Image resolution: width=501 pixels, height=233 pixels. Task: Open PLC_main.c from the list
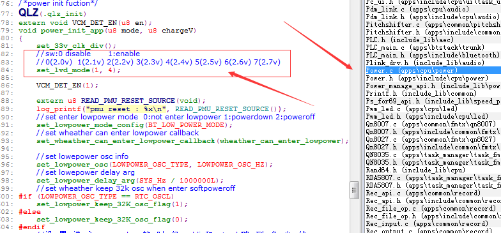pos(433,47)
